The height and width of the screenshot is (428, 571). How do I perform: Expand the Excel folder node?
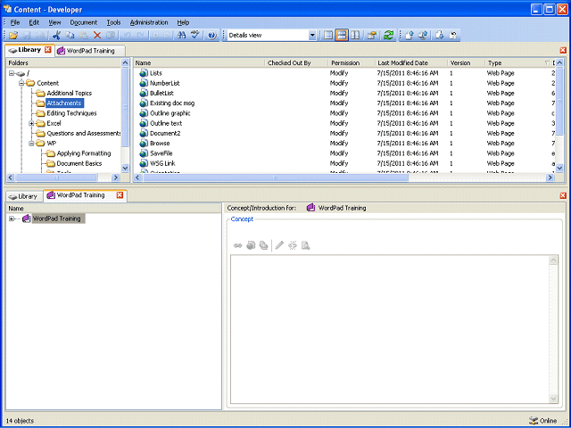(x=32, y=123)
